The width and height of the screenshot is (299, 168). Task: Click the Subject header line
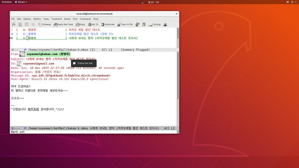click(x=53, y=59)
